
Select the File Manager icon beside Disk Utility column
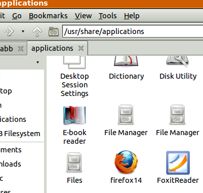(178, 115)
